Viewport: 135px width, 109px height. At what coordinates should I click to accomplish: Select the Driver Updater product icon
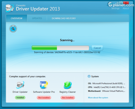[x=20, y=85]
